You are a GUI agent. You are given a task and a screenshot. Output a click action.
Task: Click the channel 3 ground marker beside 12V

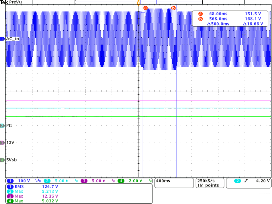tap(2, 143)
